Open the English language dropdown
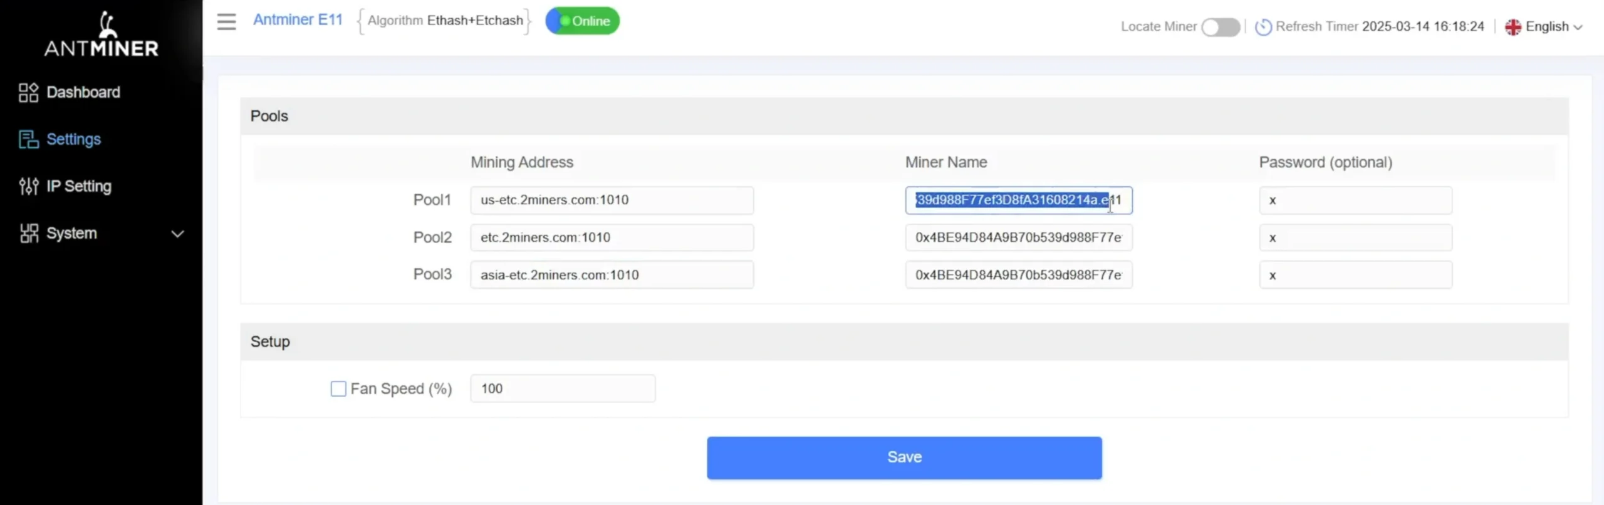Viewport: 1604px width, 505px height. 1554,27
